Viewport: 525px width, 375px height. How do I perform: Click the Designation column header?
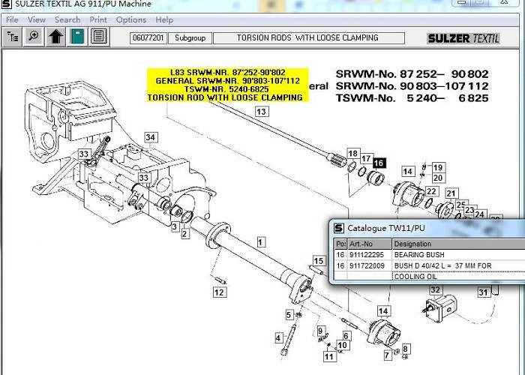pos(458,244)
